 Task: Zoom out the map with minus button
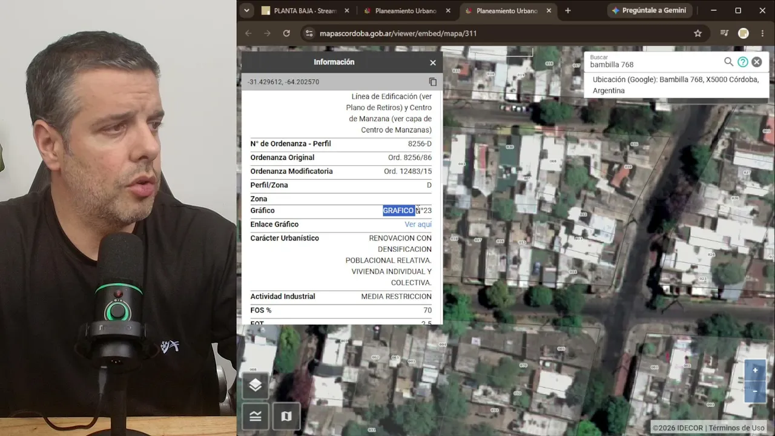click(x=755, y=391)
